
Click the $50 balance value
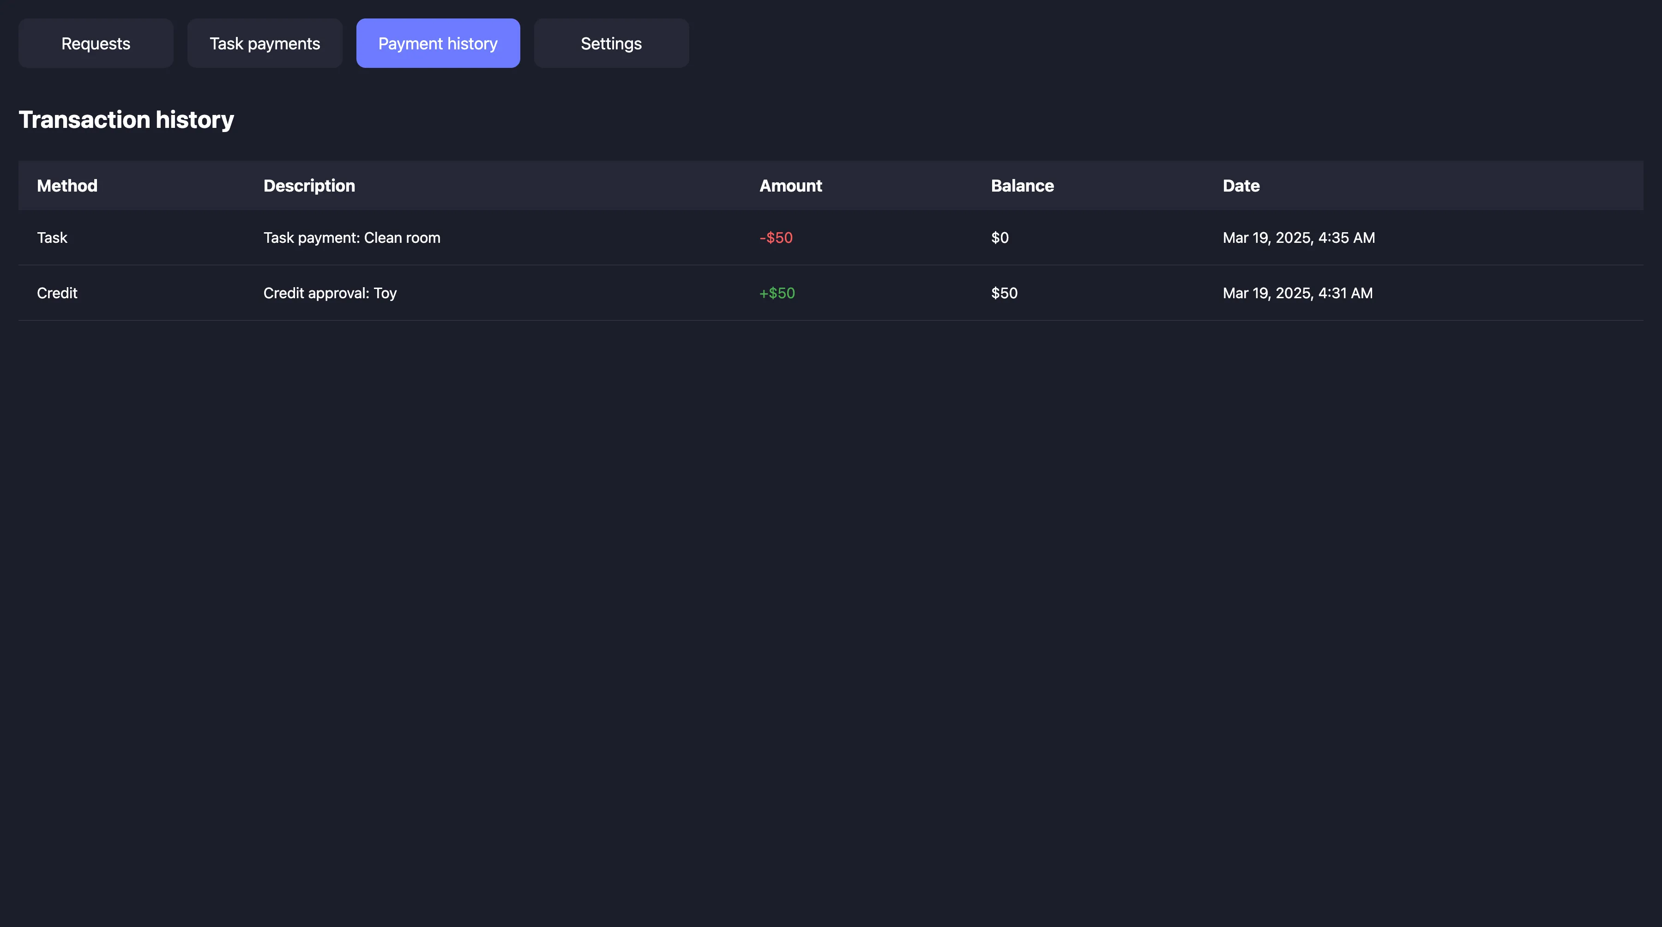tap(1004, 293)
